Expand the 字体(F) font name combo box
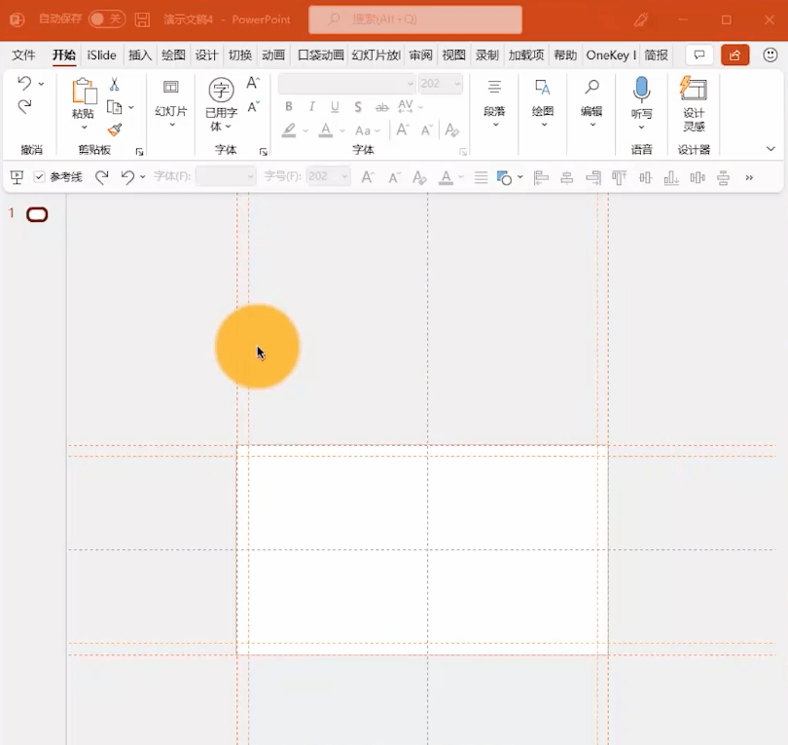This screenshot has height=745, width=788. click(250, 177)
